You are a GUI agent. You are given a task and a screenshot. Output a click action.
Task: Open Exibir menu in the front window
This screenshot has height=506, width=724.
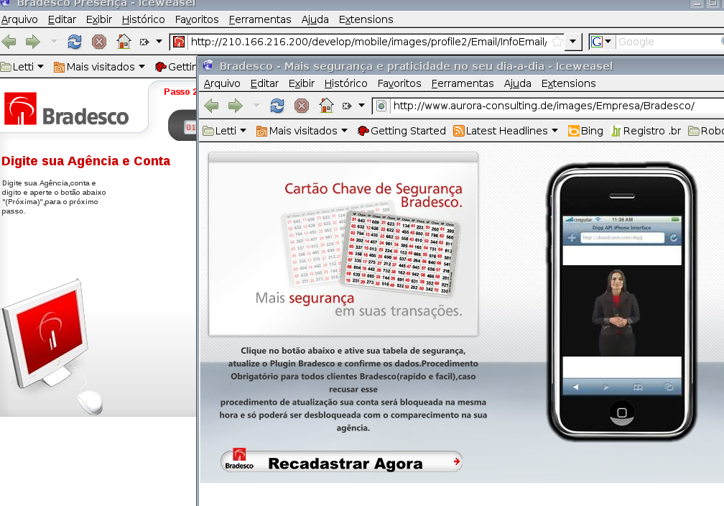click(x=302, y=83)
